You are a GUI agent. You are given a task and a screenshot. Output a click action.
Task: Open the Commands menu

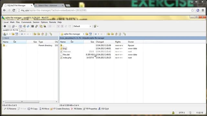click(27, 22)
